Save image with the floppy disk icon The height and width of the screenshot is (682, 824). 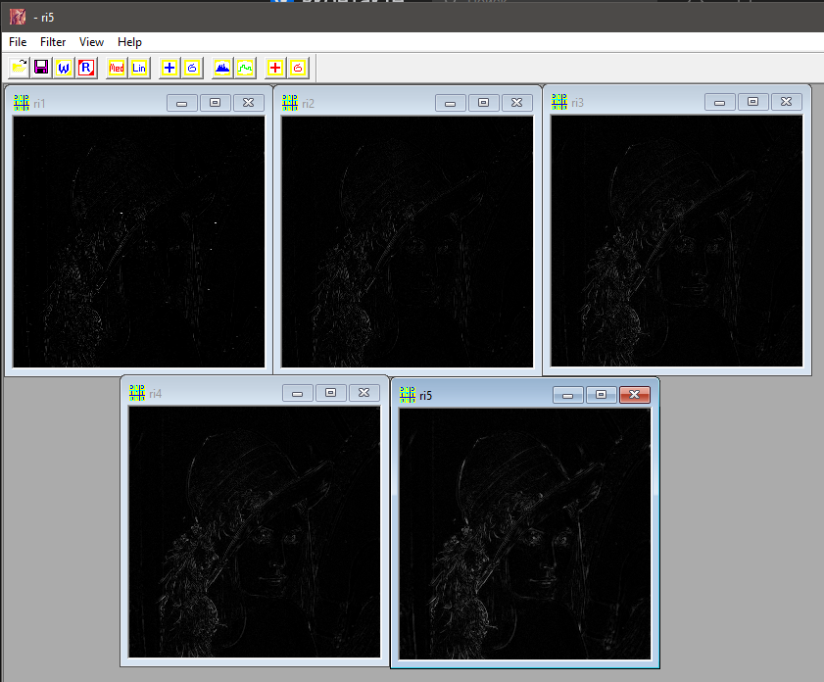(41, 68)
